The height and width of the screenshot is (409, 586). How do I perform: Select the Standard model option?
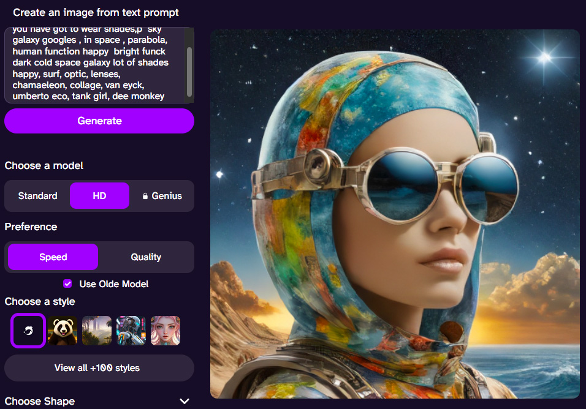[37, 196]
